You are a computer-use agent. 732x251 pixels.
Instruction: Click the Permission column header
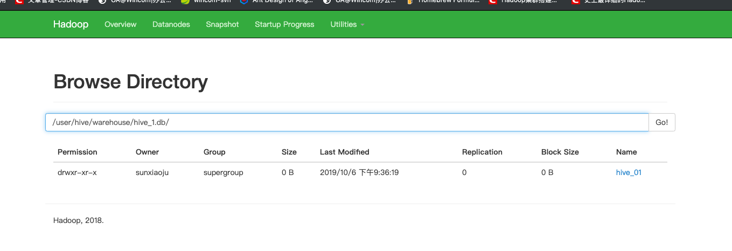(x=78, y=152)
